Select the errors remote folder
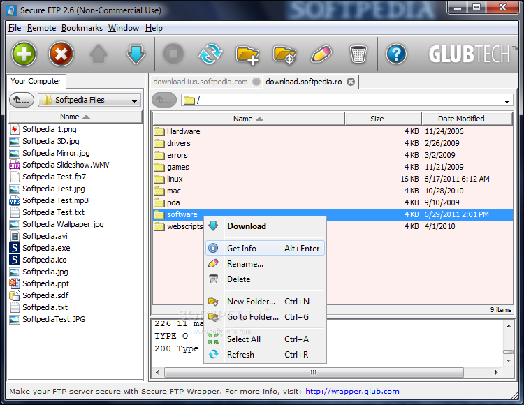This screenshot has width=524, height=405. coord(333,155)
